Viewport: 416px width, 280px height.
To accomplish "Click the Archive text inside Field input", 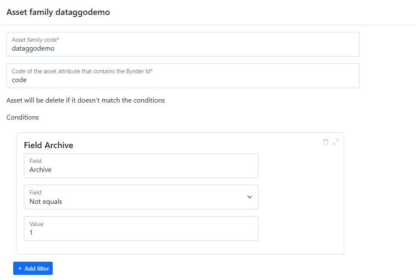I will (x=41, y=170).
